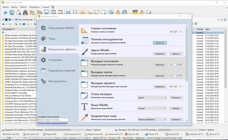Open the Панель menu

(x=23, y=7)
